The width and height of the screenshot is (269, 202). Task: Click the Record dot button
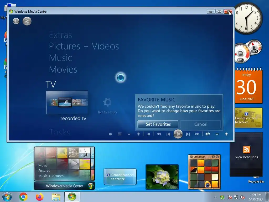[110, 134]
